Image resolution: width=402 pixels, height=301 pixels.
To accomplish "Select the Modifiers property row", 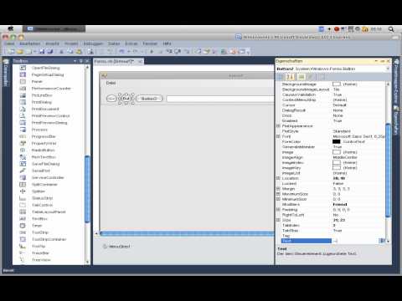I will coord(331,204).
